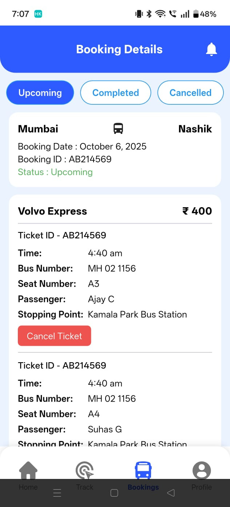The width and height of the screenshot is (230, 507).
Task: Tap the battery status indicator
Action: tap(196, 14)
